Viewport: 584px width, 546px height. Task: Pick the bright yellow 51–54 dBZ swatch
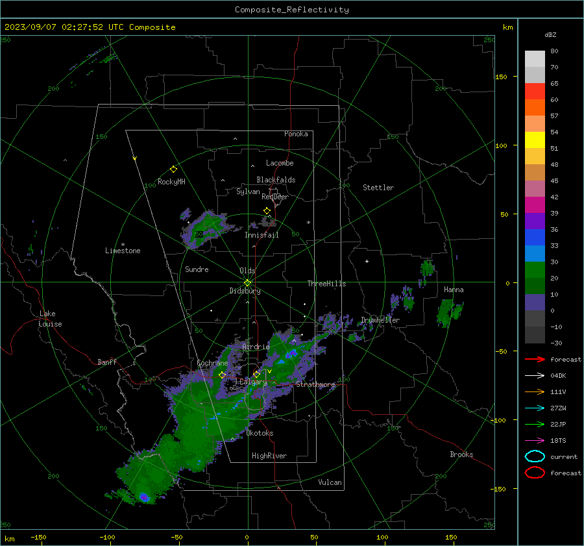pos(535,140)
